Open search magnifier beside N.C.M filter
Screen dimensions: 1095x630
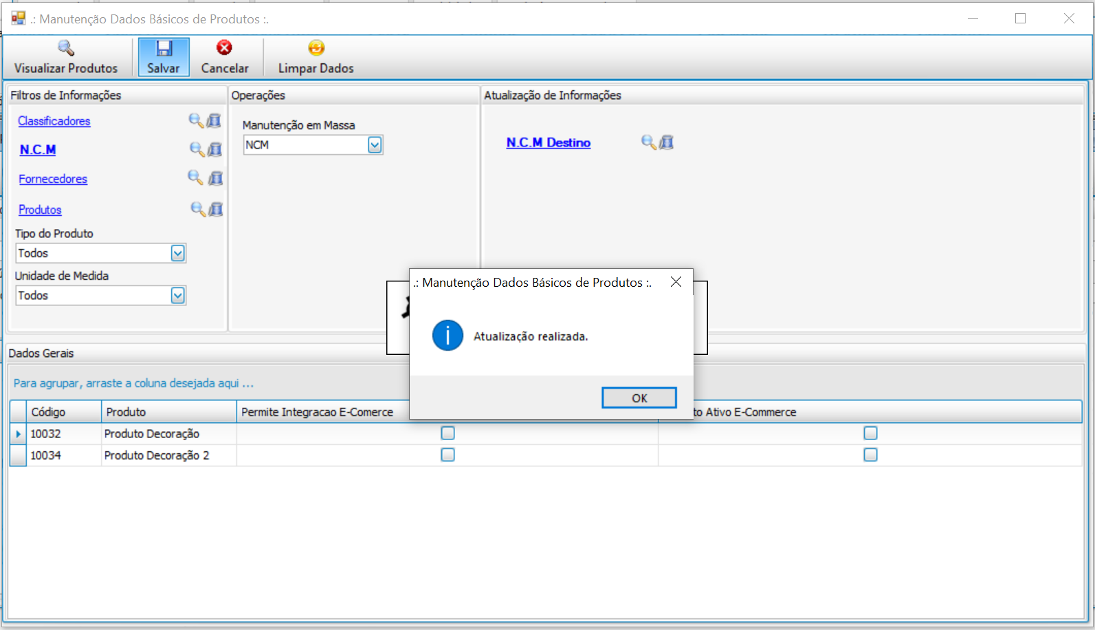[x=197, y=149]
